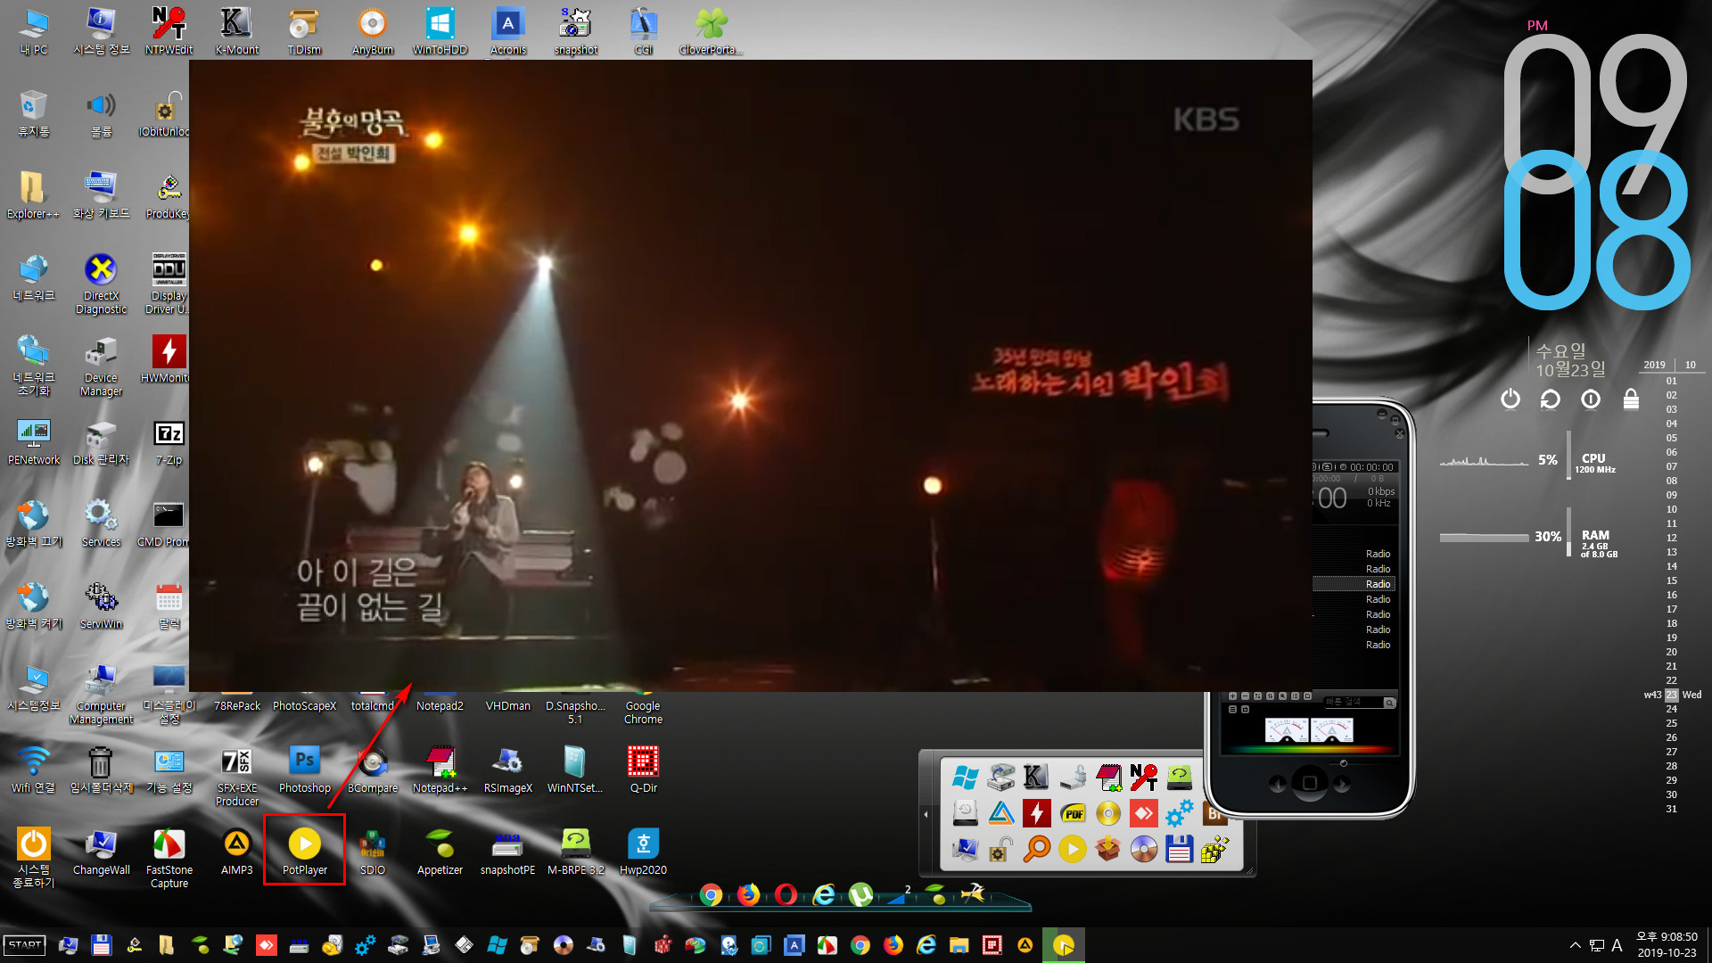
Task: Open the PENetwork desktop icon
Action: (x=33, y=441)
